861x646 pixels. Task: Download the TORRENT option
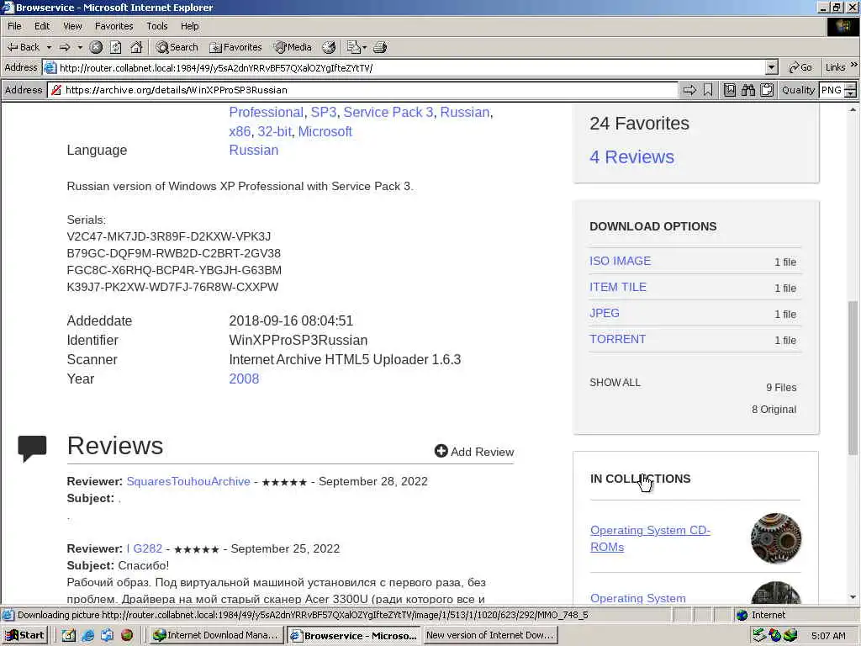[x=617, y=339]
